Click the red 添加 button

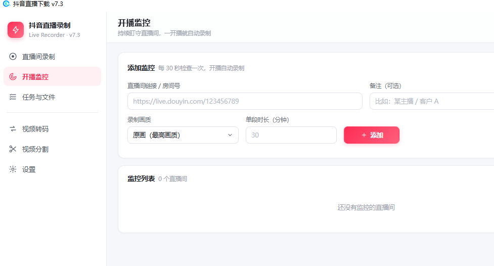(x=372, y=135)
